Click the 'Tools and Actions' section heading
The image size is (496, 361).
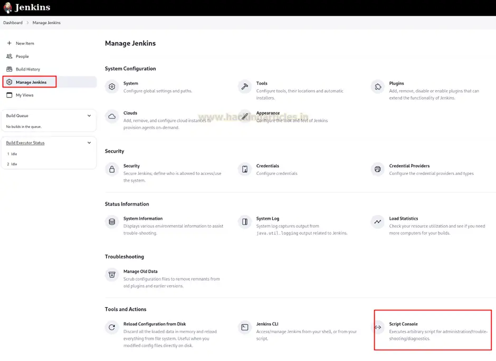[x=126, y=309]
